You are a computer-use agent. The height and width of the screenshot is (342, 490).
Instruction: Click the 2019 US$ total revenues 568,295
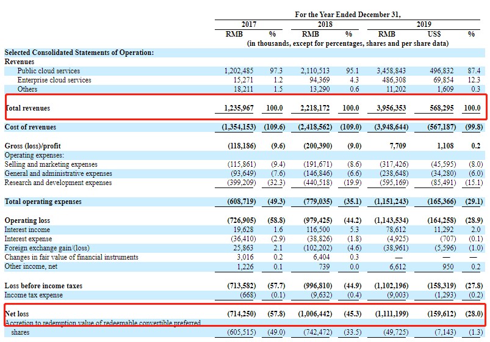click(x=442, y=108)
